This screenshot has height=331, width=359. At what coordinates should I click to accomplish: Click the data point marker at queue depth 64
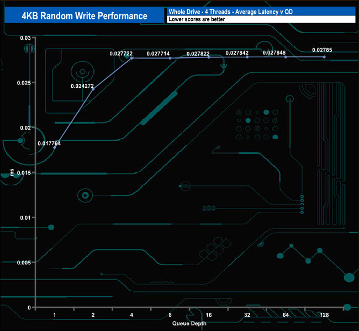pyautogui.click(x=286, y=57)
